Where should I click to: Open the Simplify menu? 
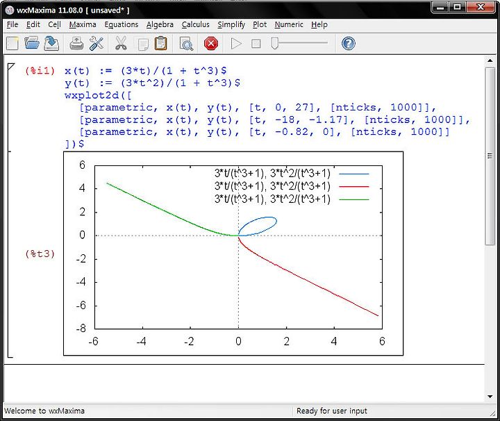click(x=231, y=24)
